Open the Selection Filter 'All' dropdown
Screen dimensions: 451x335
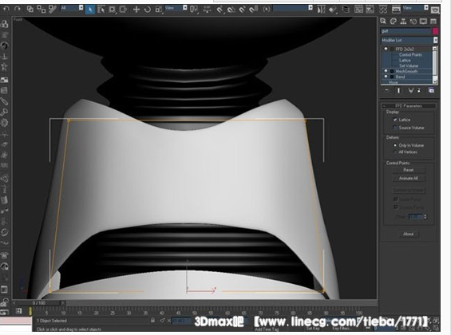(71, 8)
